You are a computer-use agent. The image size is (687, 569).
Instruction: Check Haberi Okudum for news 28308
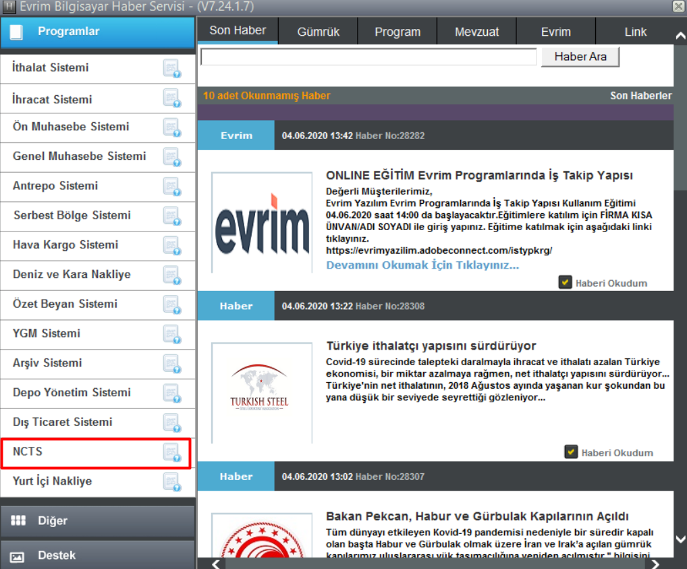pos(571,452)
